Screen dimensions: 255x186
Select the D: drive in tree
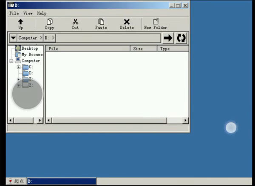click(31, 73)
